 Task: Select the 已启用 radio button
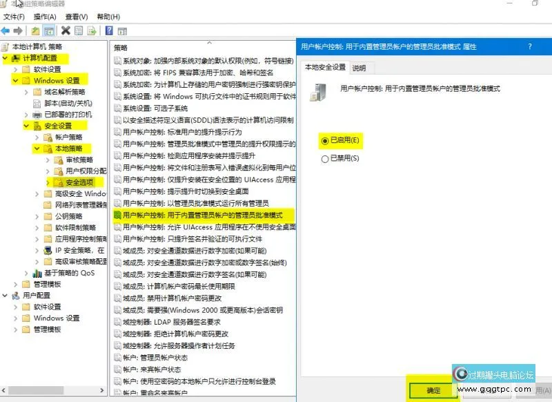pyautogui.click(x=324, y=139)
